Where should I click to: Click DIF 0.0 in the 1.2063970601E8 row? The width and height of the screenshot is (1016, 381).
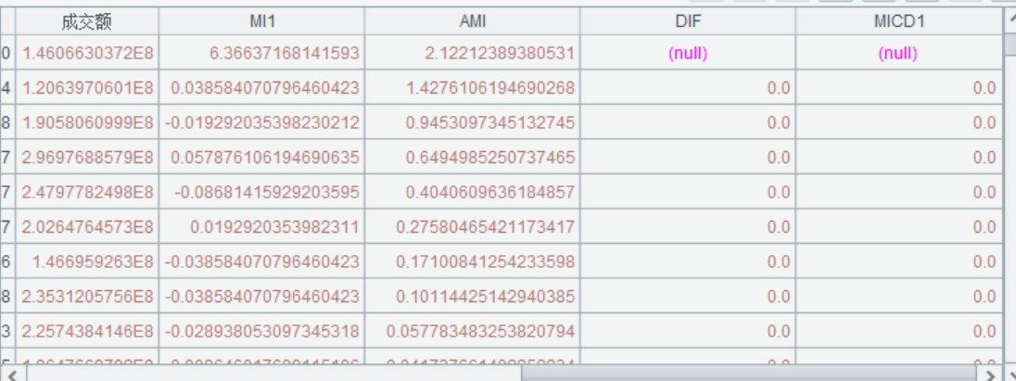688,88
